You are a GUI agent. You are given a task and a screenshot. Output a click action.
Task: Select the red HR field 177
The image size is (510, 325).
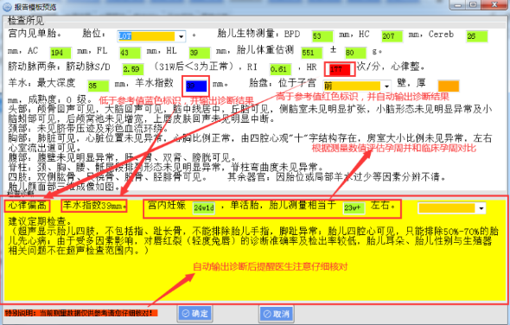pos(340,69)
